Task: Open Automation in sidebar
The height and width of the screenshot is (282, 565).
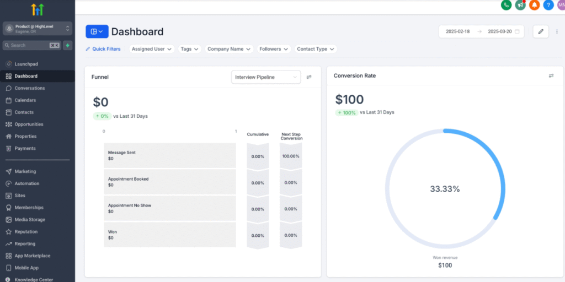Action: click(38, 183)
